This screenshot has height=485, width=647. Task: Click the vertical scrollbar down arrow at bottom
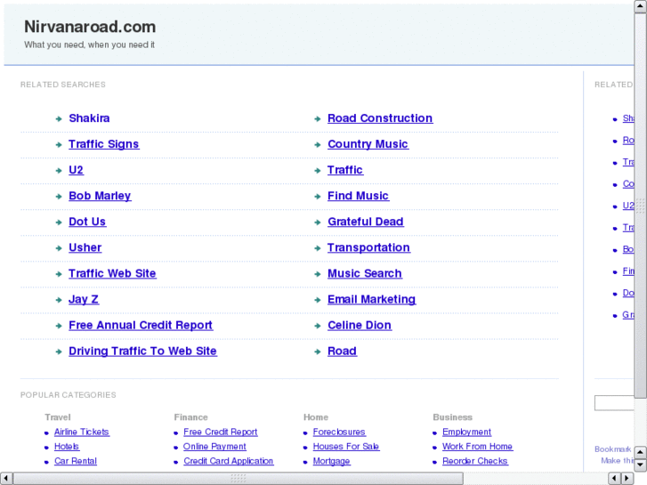point(641,465)
